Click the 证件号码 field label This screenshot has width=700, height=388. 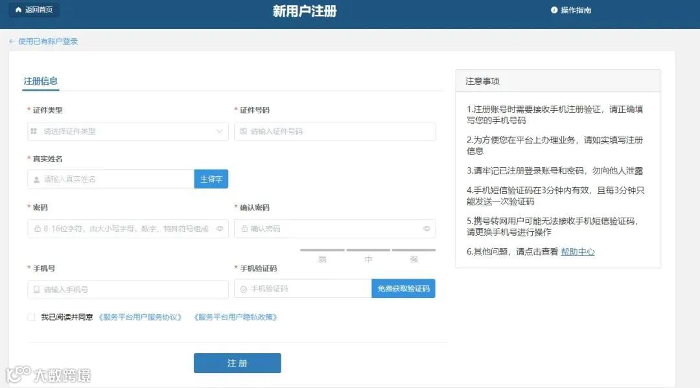[255, 110]
